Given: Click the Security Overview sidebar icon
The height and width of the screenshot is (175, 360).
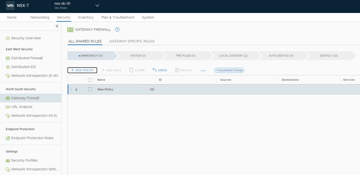Looking at the screenshot, I should click(8, 38).
